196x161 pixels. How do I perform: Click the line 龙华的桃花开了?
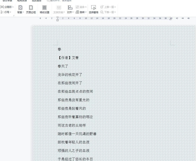(70, 75)
